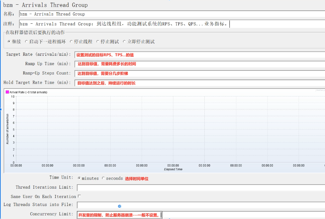Click the Log Threads Status into File field
Screen dimensions: 325x219
(x=200, y=205)
